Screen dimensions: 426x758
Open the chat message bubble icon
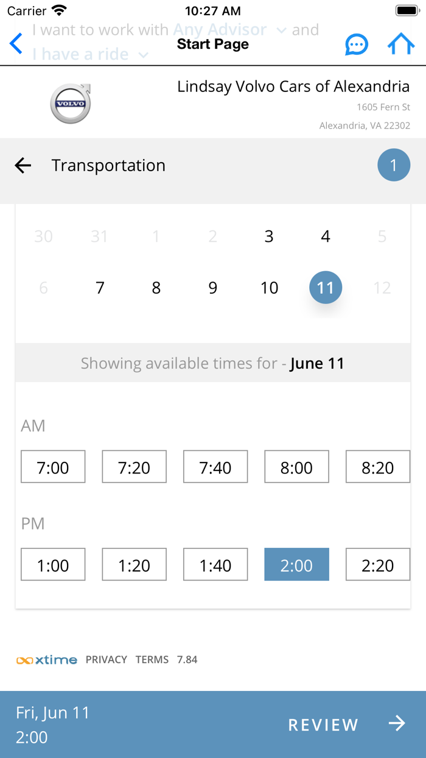(x=357, y=44)
